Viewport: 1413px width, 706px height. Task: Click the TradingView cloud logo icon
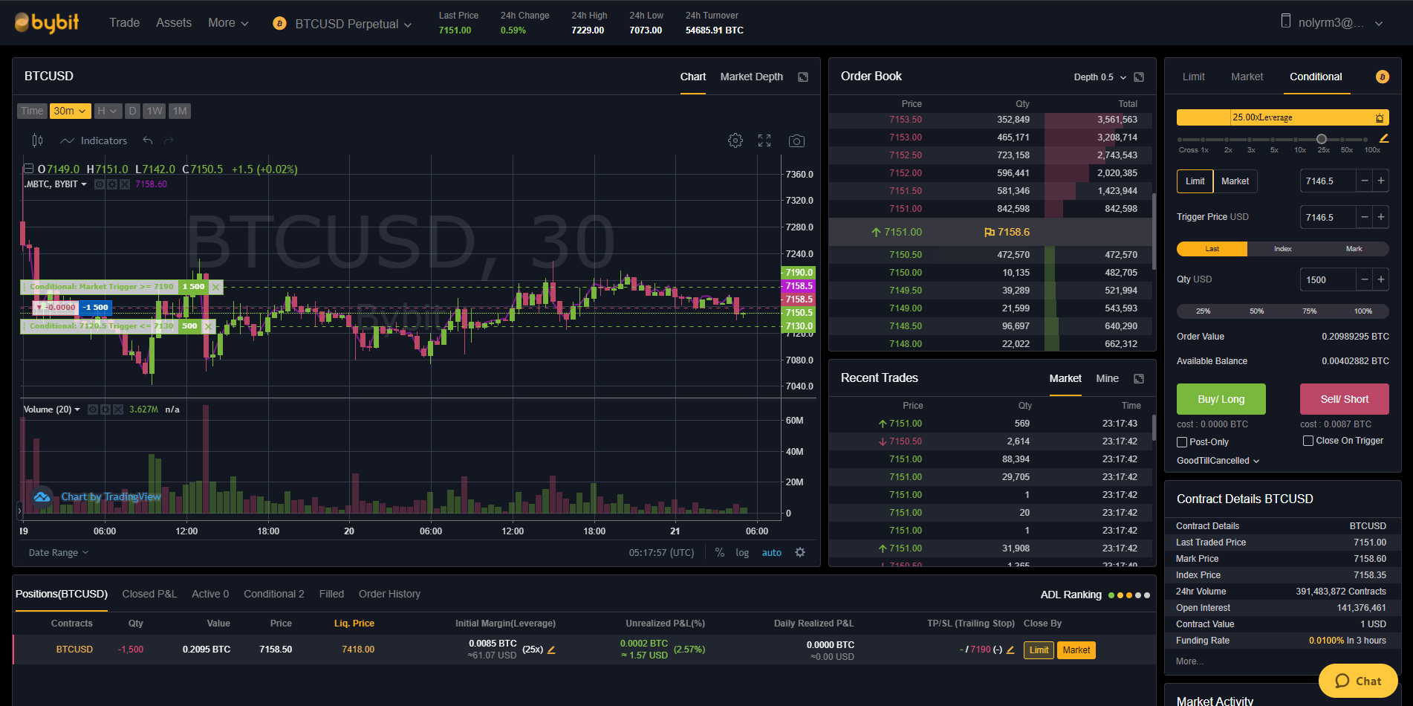tap(42, 496)
